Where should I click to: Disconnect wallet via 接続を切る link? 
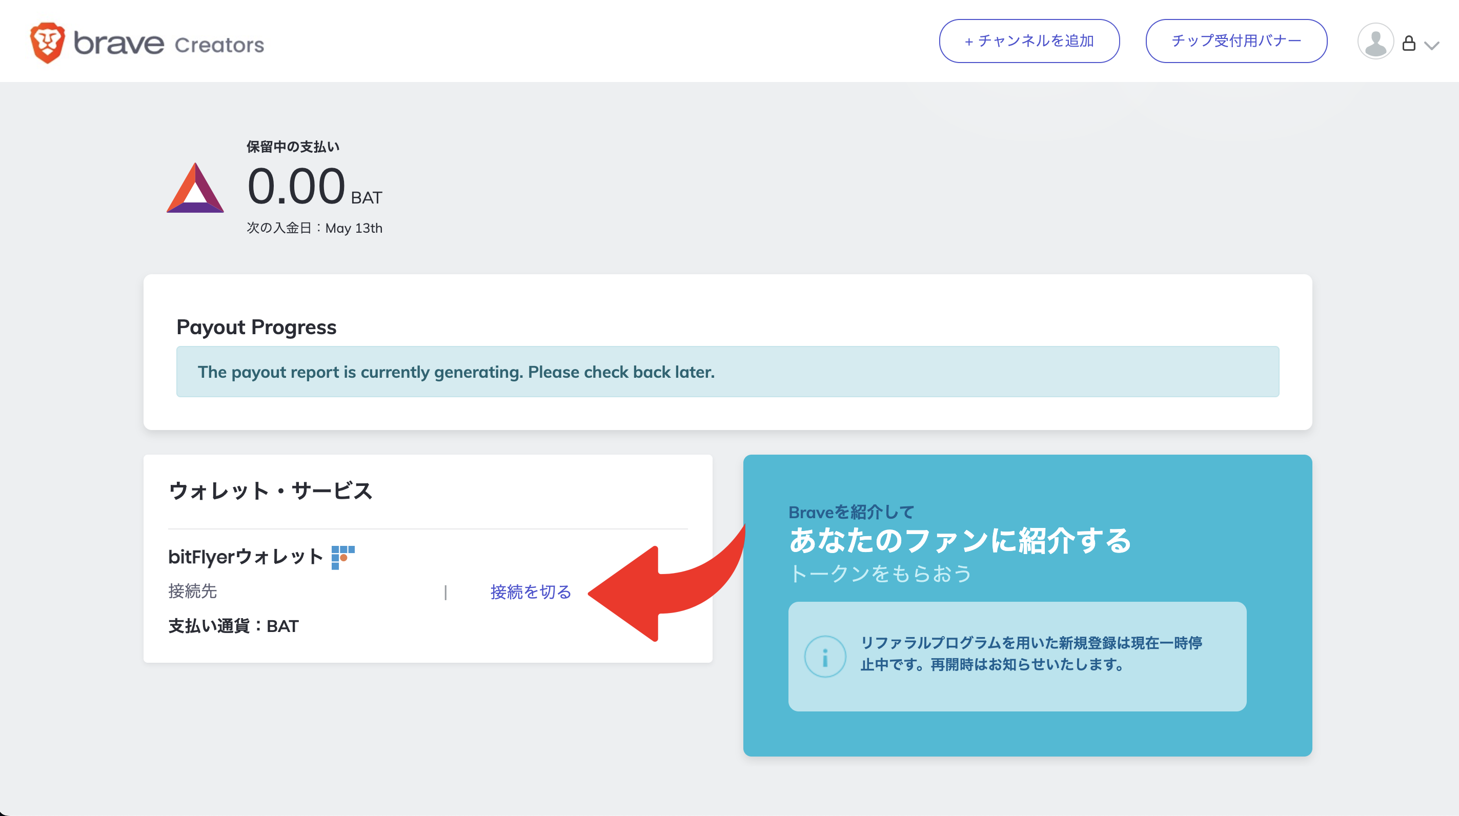tap(531, 592)
